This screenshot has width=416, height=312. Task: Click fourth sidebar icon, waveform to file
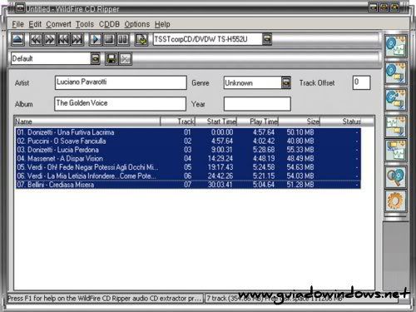(396, 126)
